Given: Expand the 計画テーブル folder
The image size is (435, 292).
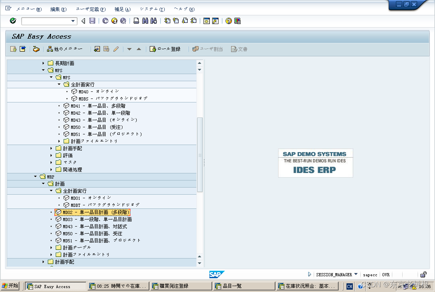Looking at the screenshot, I should point(51,247).
